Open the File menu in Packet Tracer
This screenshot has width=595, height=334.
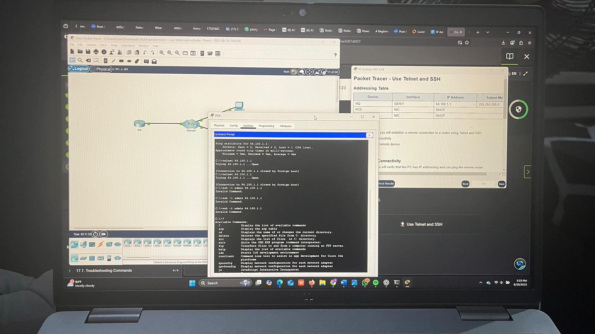[x=72, y=45]
